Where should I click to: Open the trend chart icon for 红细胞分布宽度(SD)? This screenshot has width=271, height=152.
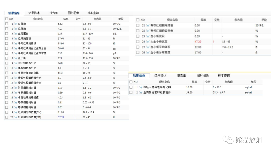[16, 117]
